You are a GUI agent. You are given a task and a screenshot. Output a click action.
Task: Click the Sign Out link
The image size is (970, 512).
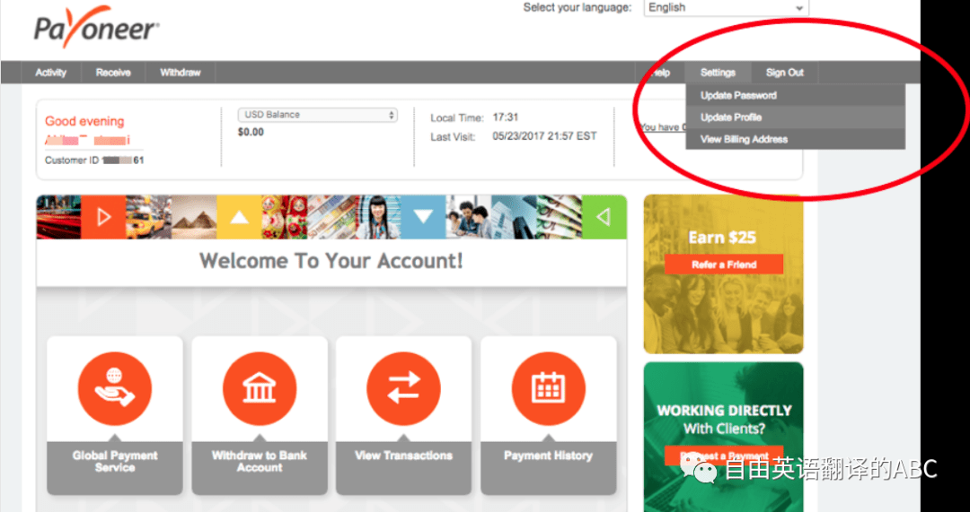784,73
